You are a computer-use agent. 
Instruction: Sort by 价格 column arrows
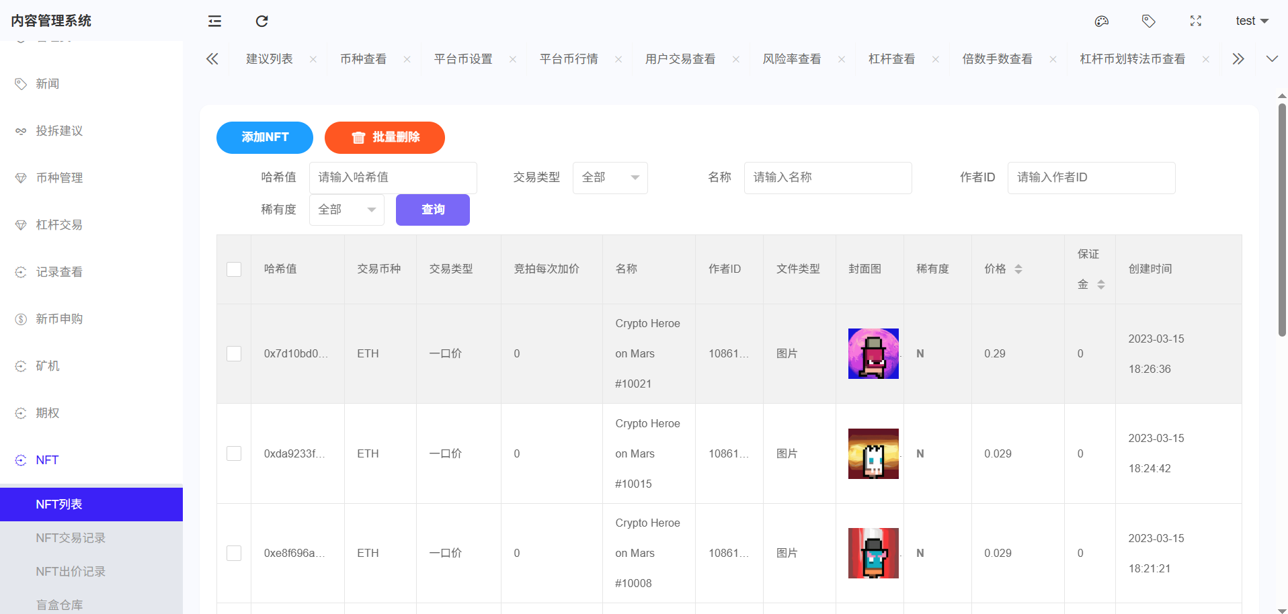point(1018,269)
